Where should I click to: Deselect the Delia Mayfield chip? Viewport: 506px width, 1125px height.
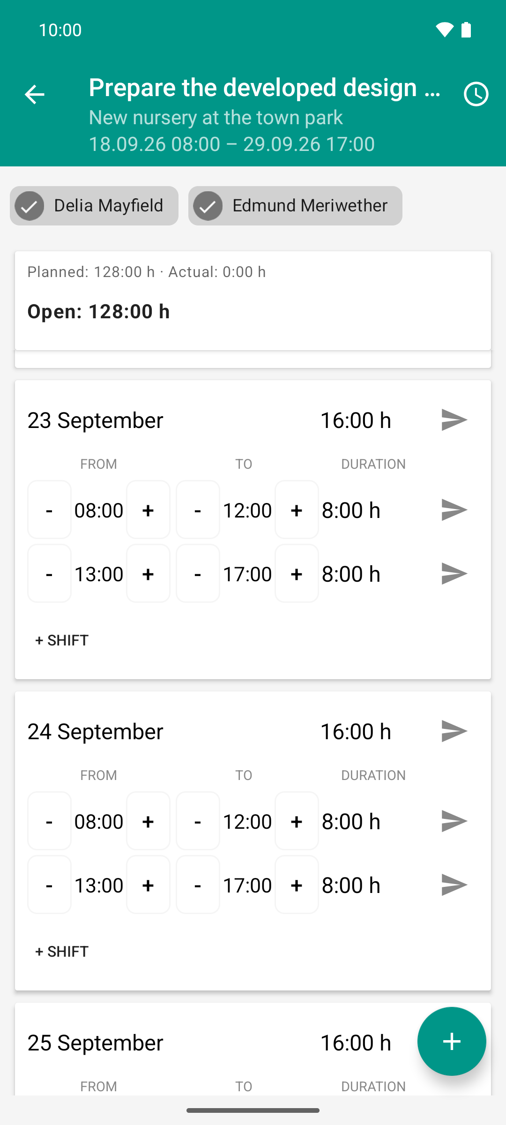94,206
